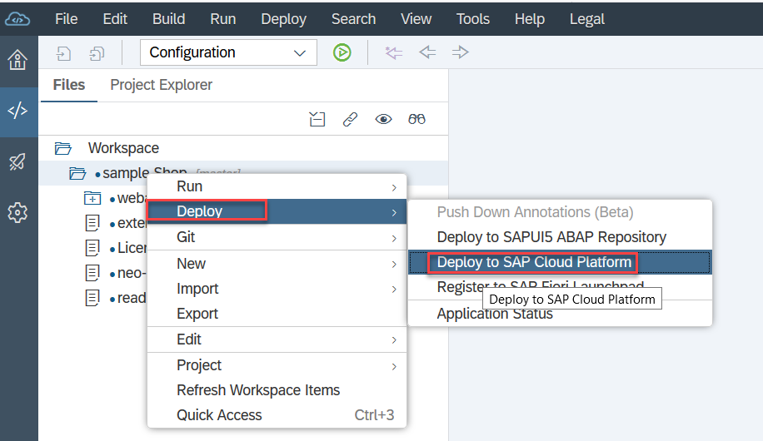Open the File menu
This screenshot has width=763, height=441.
point(66,19)
